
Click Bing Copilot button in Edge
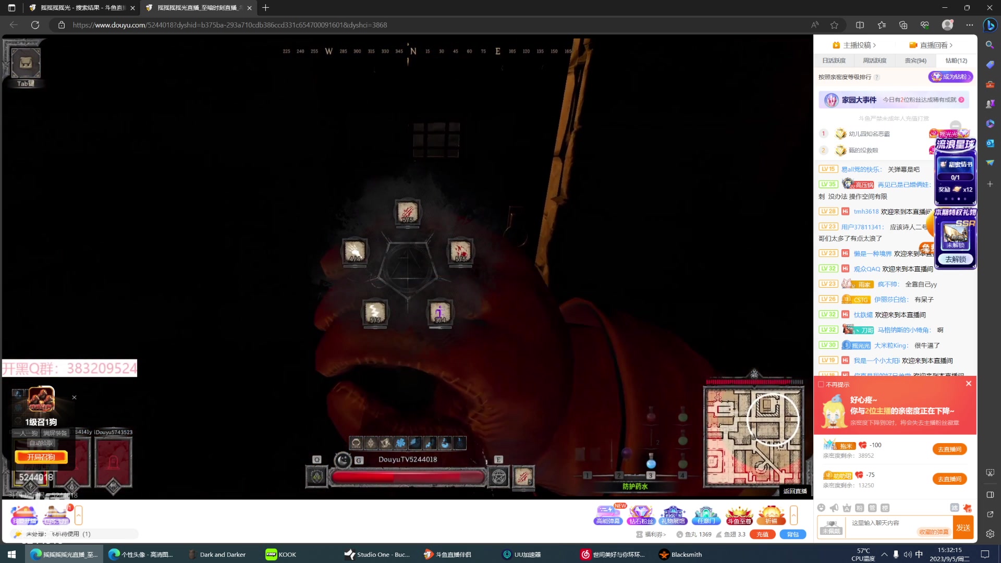coord(990,25)
